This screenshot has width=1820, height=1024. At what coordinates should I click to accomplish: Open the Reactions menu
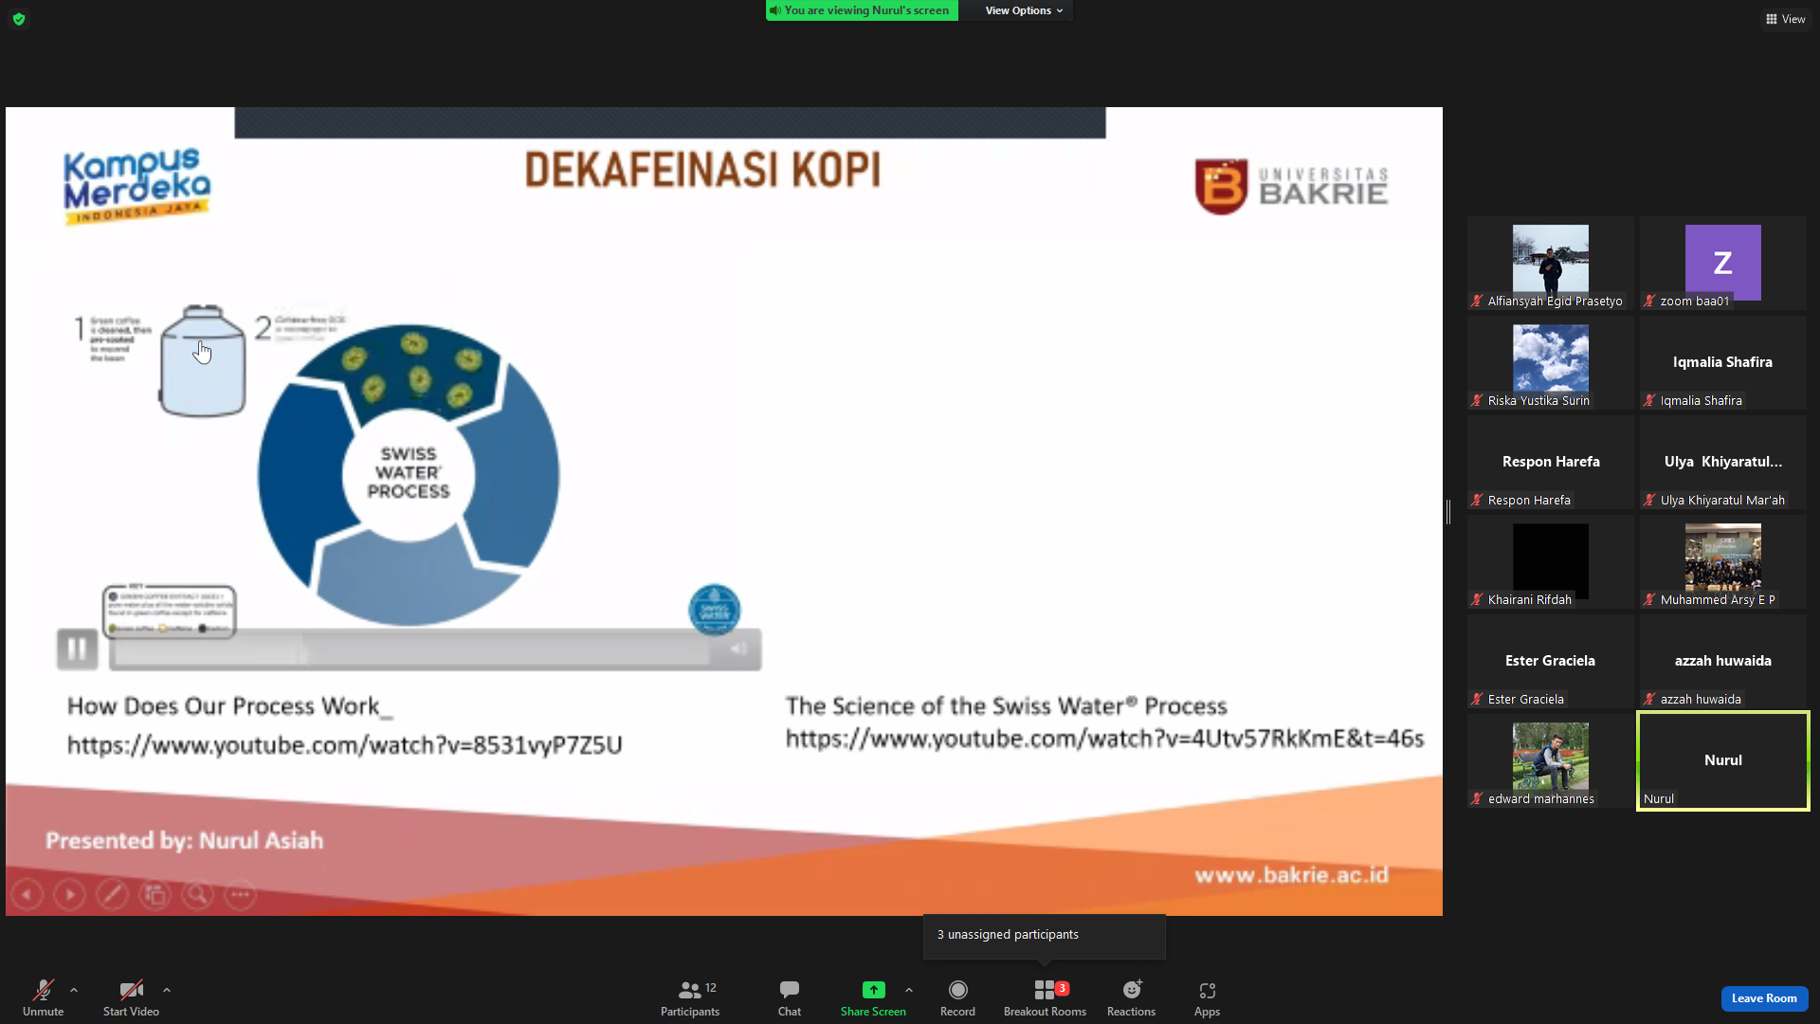point(1131,997)
